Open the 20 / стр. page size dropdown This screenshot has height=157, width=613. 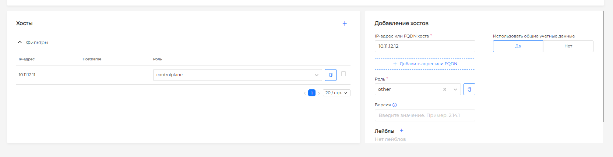pyautogui.click(x=337, y=93)
